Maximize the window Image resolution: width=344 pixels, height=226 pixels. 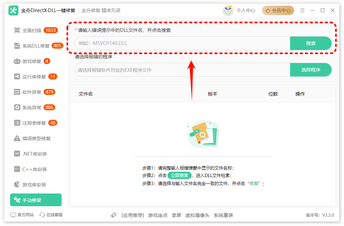(x=323, y=10)
